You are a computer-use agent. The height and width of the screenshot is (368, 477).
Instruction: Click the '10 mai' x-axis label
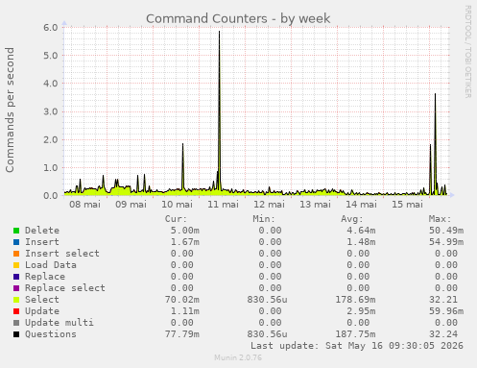pos(177,204)
